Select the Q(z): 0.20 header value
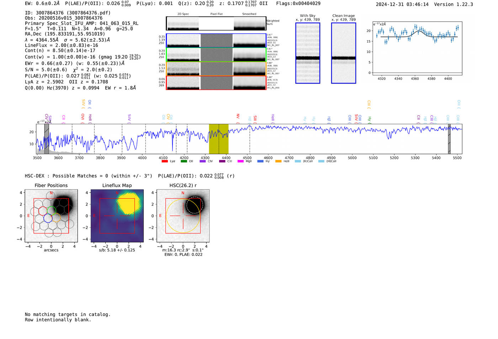498x339 pixels. (196, 4)
